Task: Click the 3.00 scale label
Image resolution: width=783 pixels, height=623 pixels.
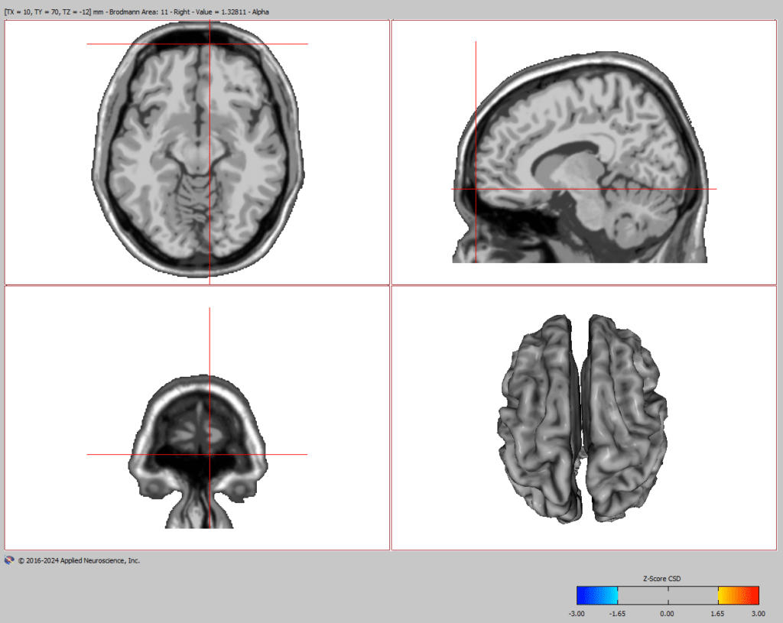Action: coord(758,614)
